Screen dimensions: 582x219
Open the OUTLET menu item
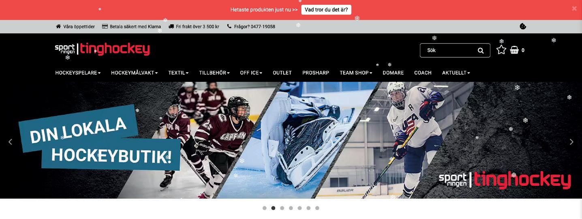click(x=282, y=73)
